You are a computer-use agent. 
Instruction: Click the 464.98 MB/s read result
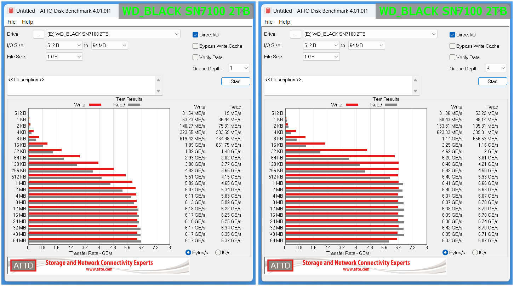tap(229, 139)
